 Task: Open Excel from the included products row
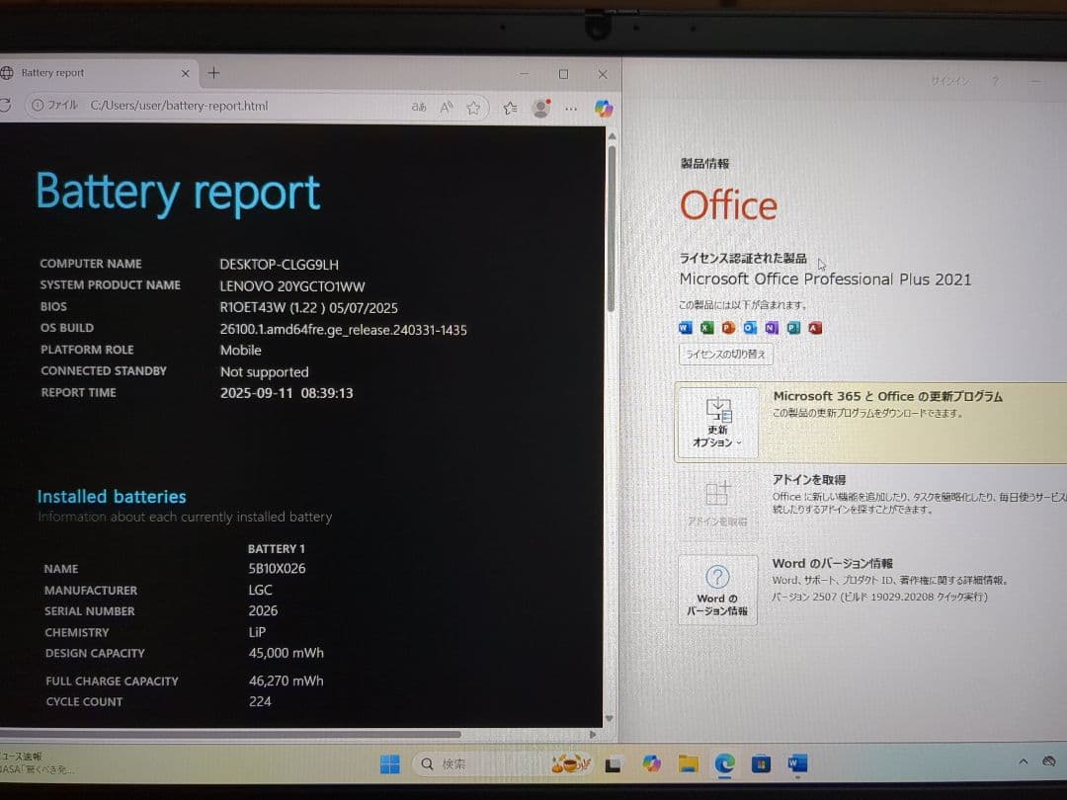[x=706, y=327]
